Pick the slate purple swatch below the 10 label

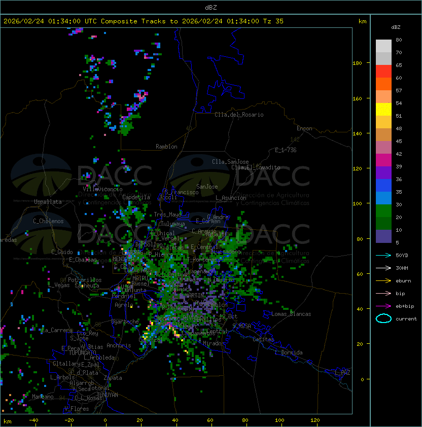tap(383, 236)
